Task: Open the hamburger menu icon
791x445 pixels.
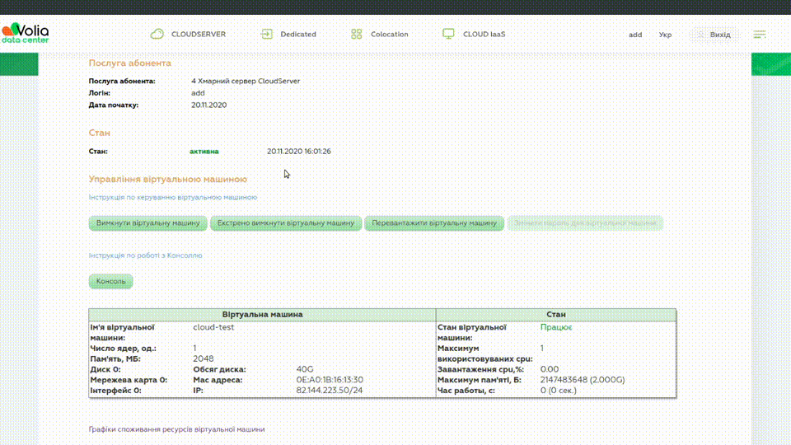Action: point(760,35)
